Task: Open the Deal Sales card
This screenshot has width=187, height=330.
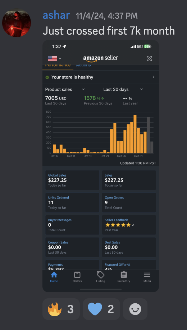Action: click(129, 247)
